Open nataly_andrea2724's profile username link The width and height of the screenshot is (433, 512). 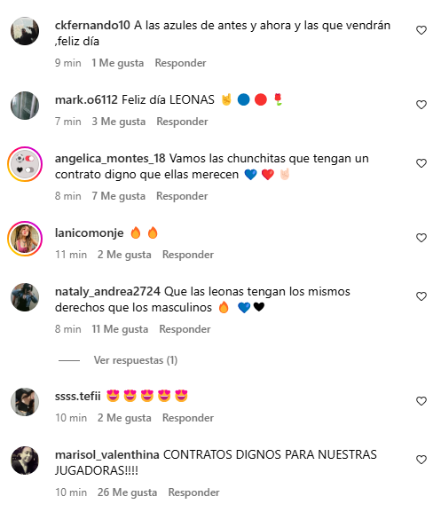[107, 291]
